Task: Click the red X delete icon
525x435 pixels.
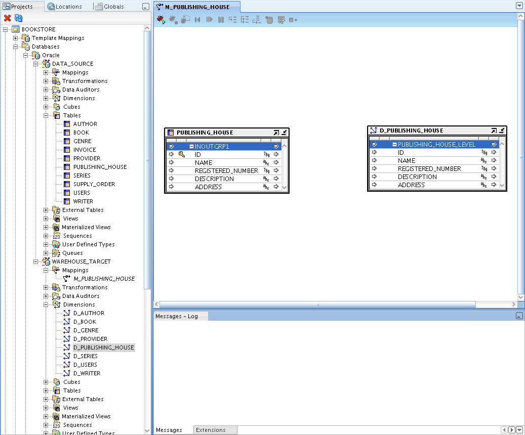Action: pyautogui.click(x=8, y=18)
